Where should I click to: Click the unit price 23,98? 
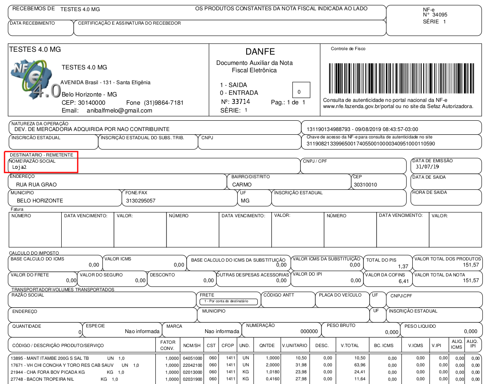click(301, 372)
